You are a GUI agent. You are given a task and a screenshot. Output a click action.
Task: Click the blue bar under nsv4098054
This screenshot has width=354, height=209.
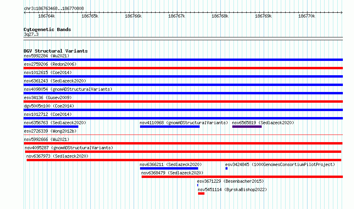click(183, 93)
